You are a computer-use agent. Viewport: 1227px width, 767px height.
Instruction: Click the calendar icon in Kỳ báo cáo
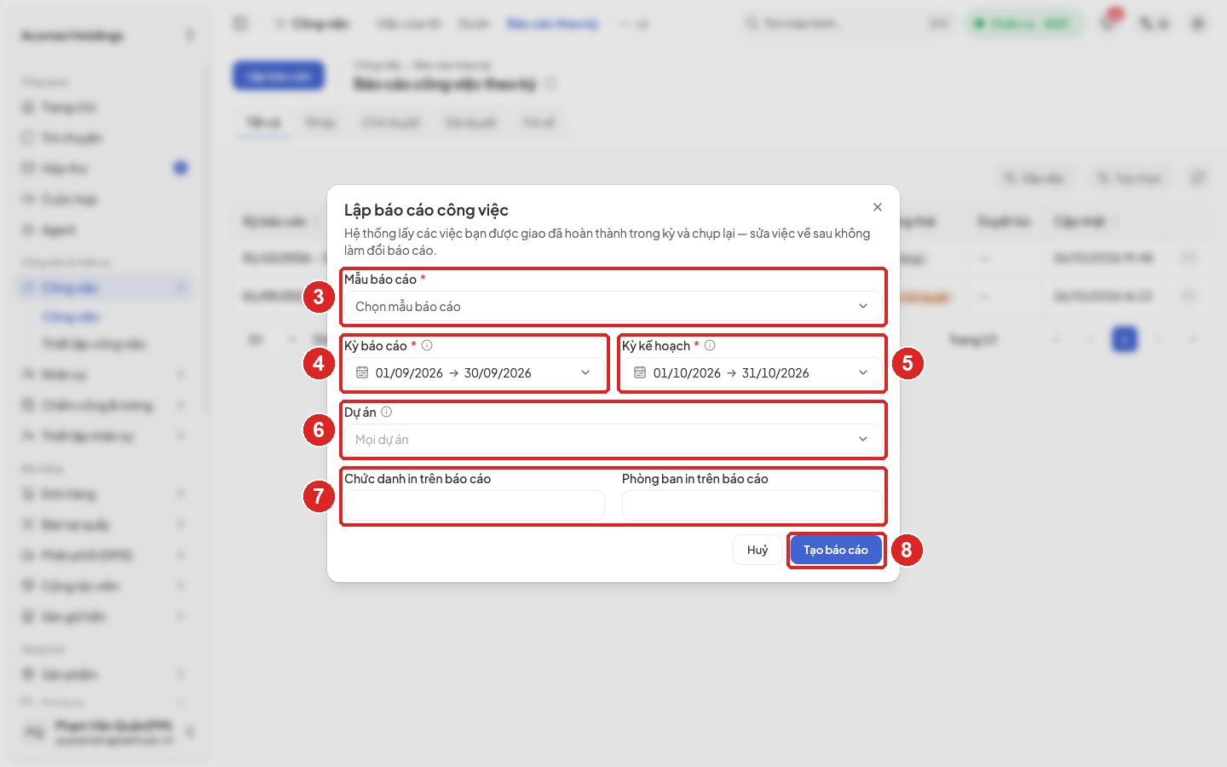point(362,372)
